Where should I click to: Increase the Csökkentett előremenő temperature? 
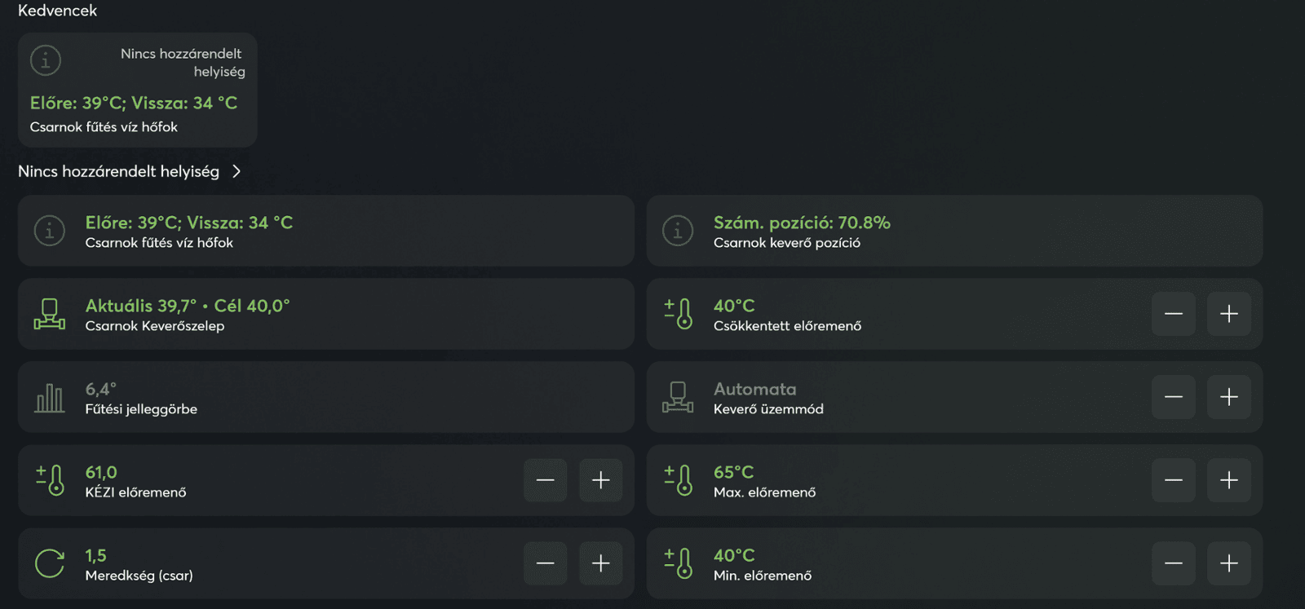(x=1228, y=314)
